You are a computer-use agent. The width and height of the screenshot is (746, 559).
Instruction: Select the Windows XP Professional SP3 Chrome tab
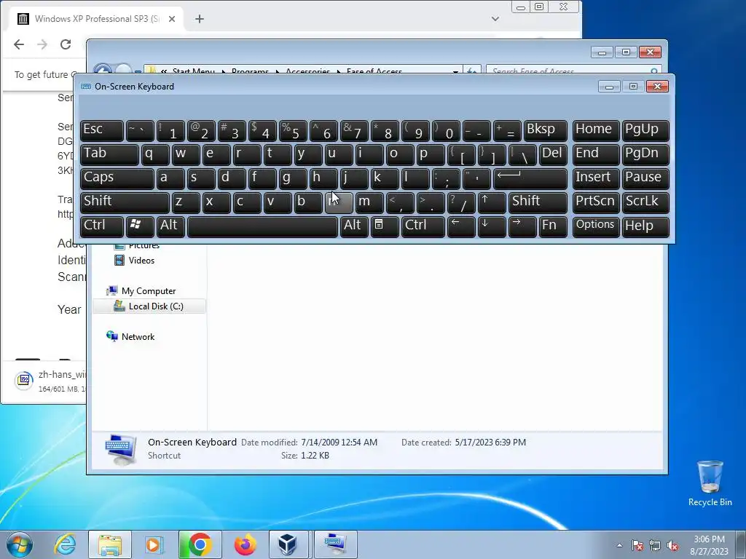coord(97,19)
